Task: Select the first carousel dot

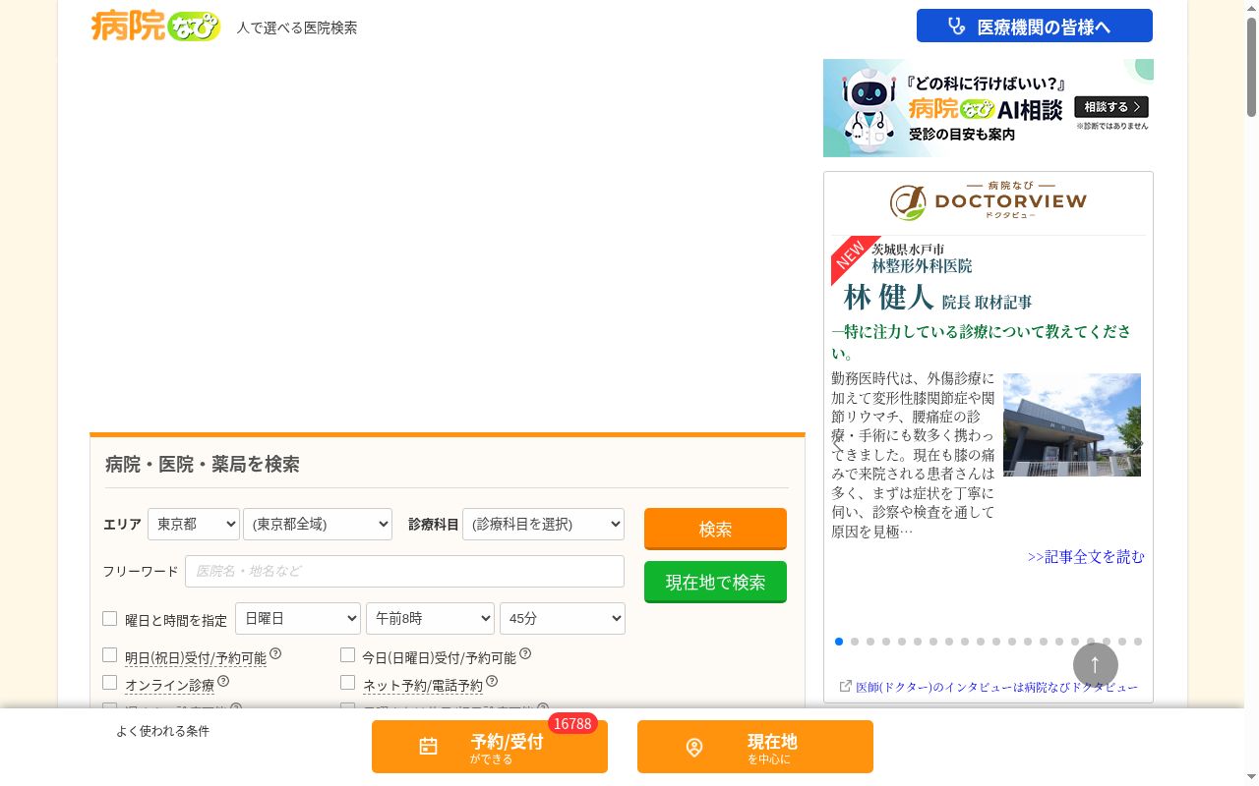Action: coord(839,642)
